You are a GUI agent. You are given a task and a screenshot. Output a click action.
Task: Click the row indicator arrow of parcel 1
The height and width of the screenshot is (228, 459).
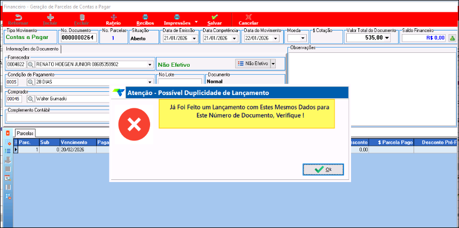[16, 150]
